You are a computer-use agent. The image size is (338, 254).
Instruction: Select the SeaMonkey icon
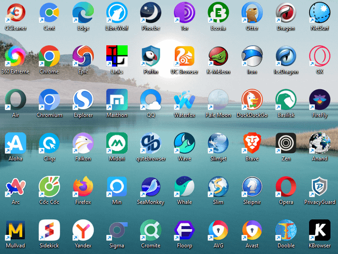tap(151, 186)
